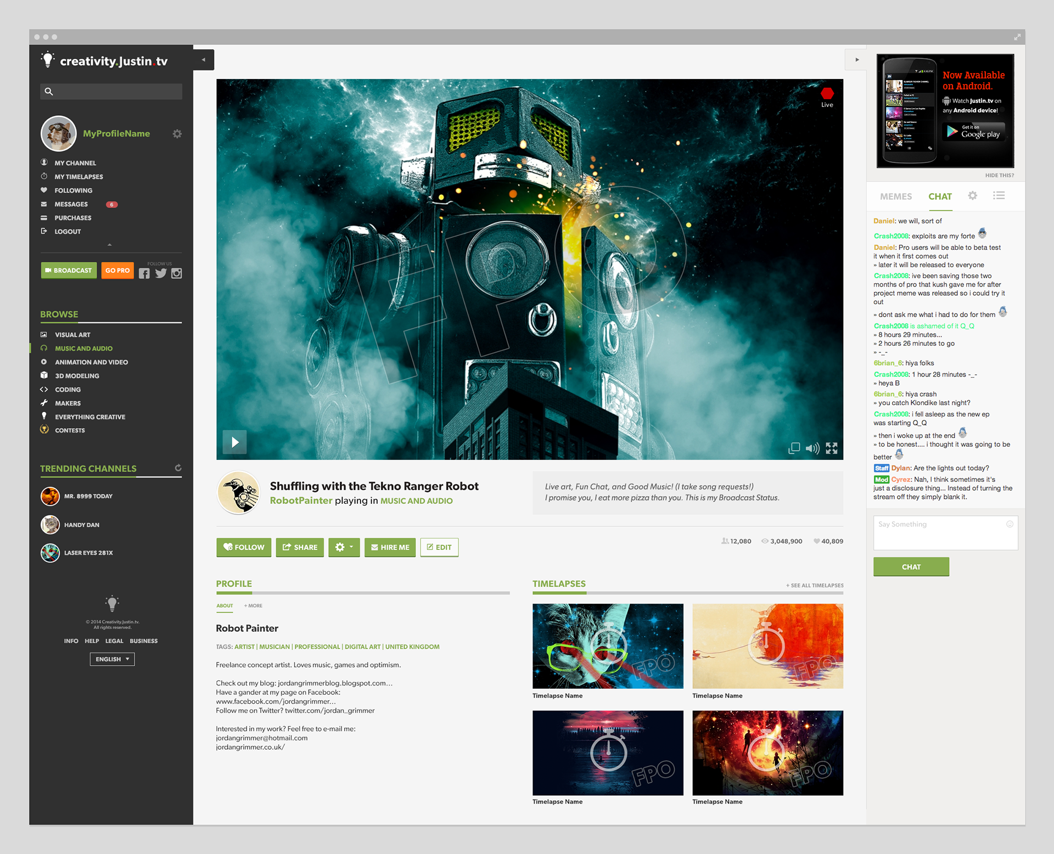Collapse the profile menu caret
This screenshot has height=854, width=1054.
[x=109, y=245]
